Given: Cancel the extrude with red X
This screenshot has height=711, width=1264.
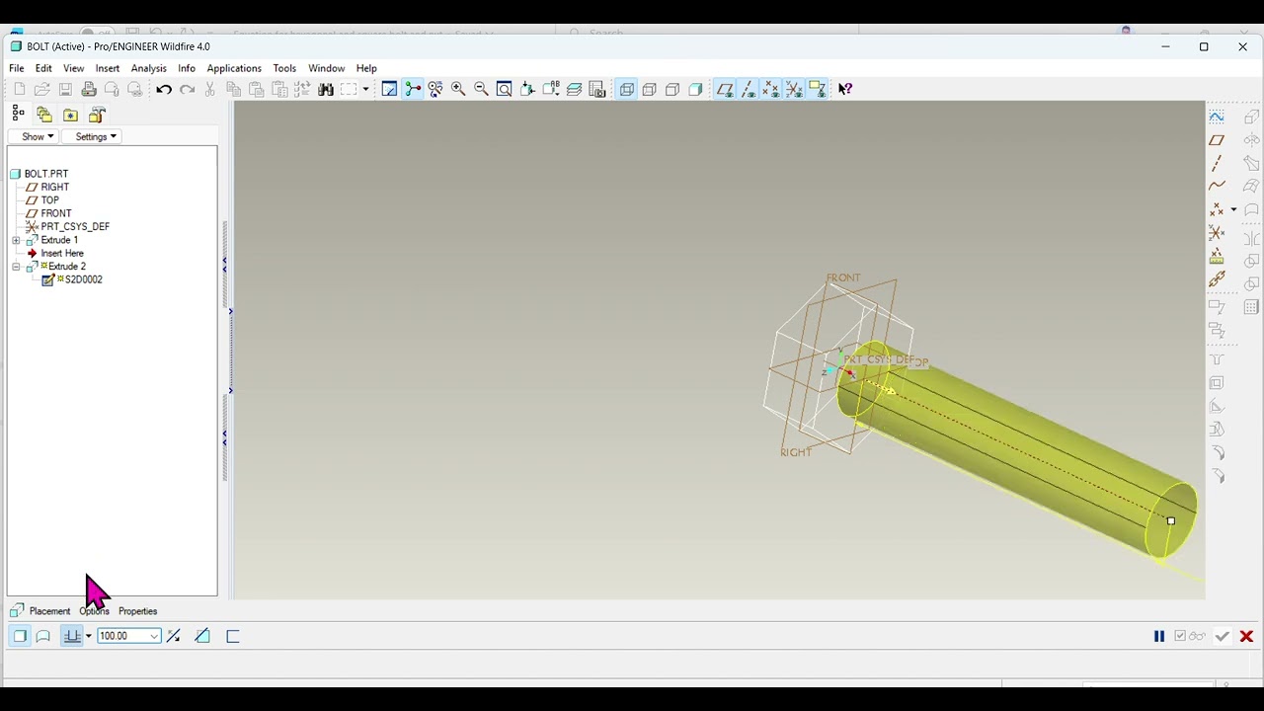Looking at the screenshot, I should [1246, 636].
